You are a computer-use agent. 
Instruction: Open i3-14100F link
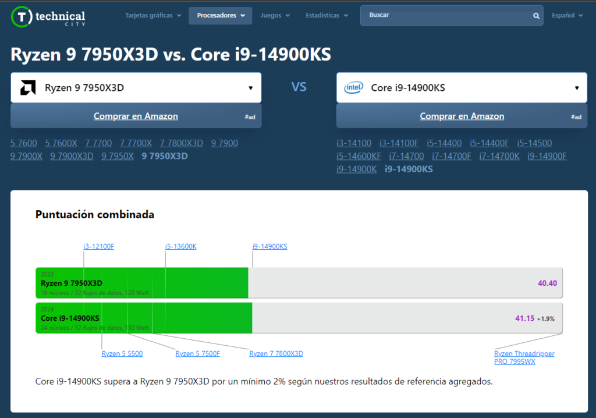(399, 143)
